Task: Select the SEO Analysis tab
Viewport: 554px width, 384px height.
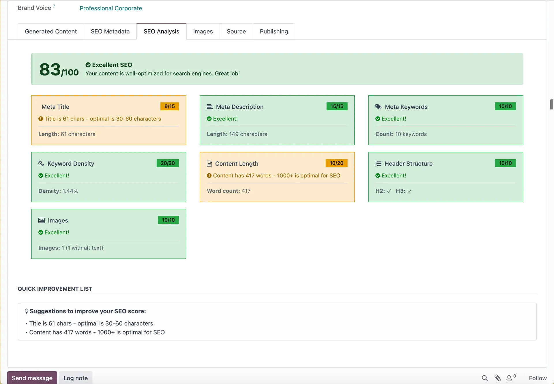Action: 161,31
